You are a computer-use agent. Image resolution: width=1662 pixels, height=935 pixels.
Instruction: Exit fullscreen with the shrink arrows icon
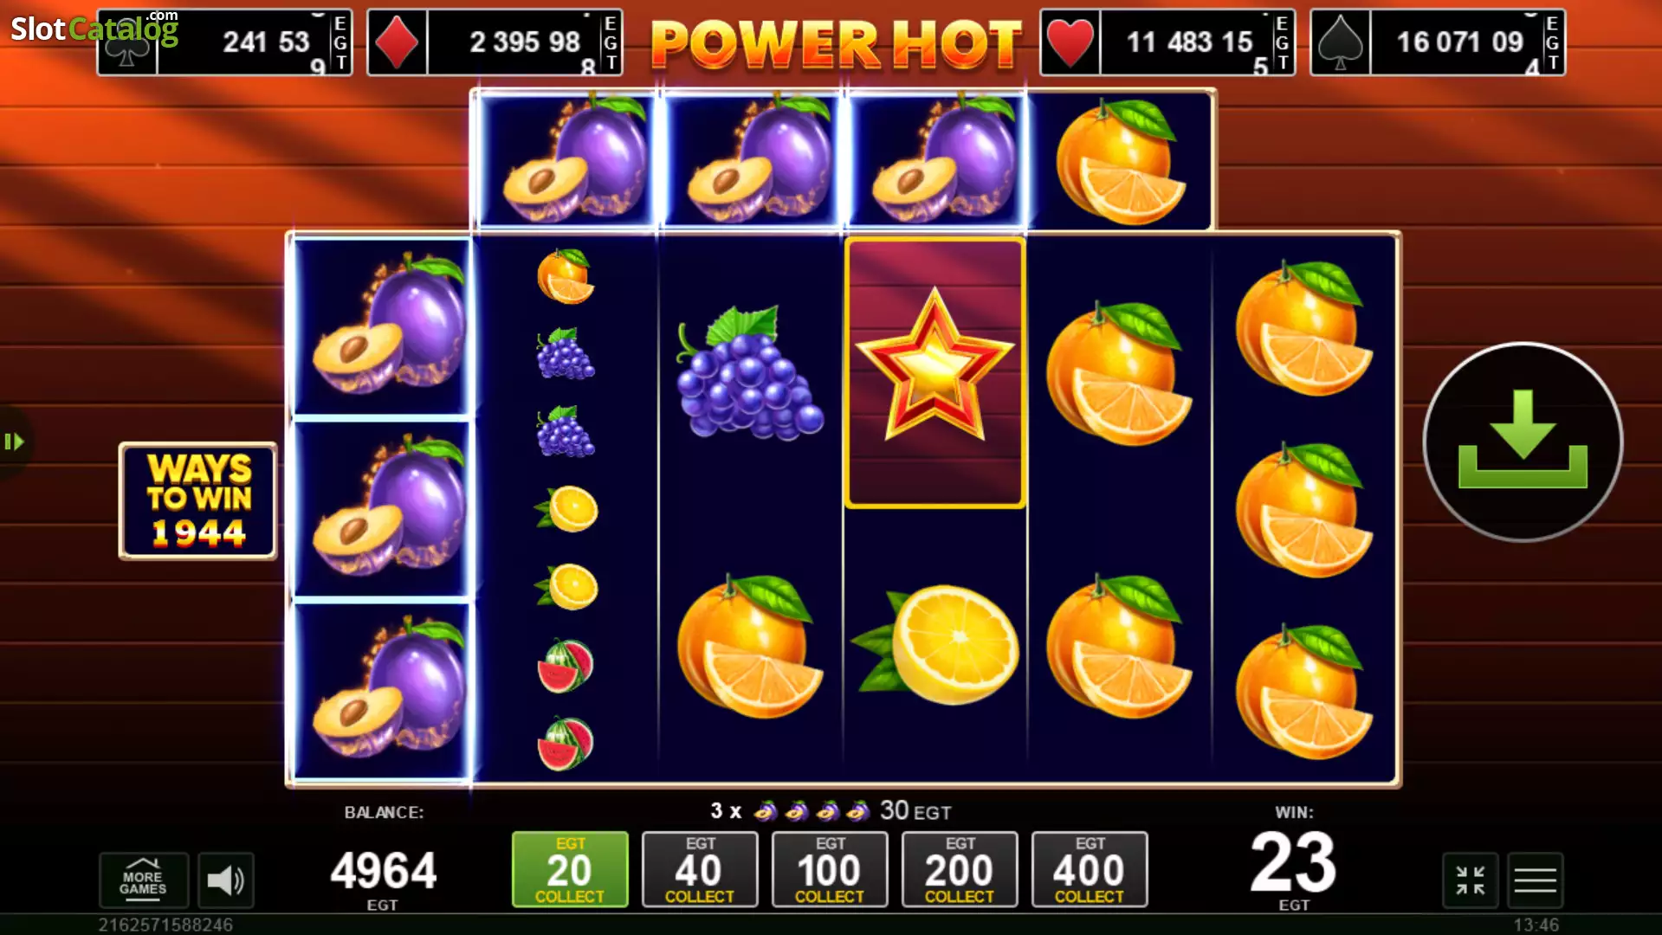(x=1470, y=880)
